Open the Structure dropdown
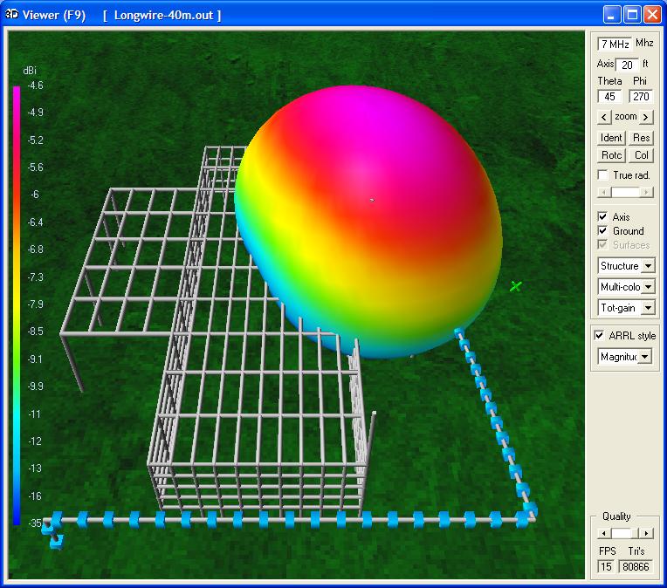Screen dimensions: 667x588 (x=648, y=266)
